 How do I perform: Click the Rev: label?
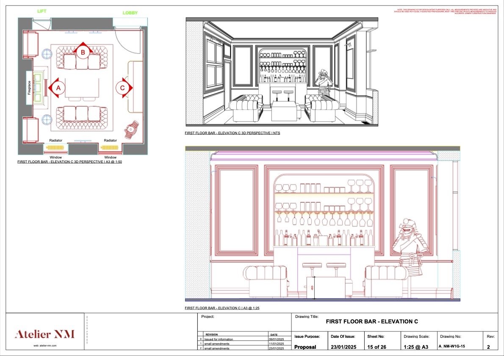[x=490, y=337]
